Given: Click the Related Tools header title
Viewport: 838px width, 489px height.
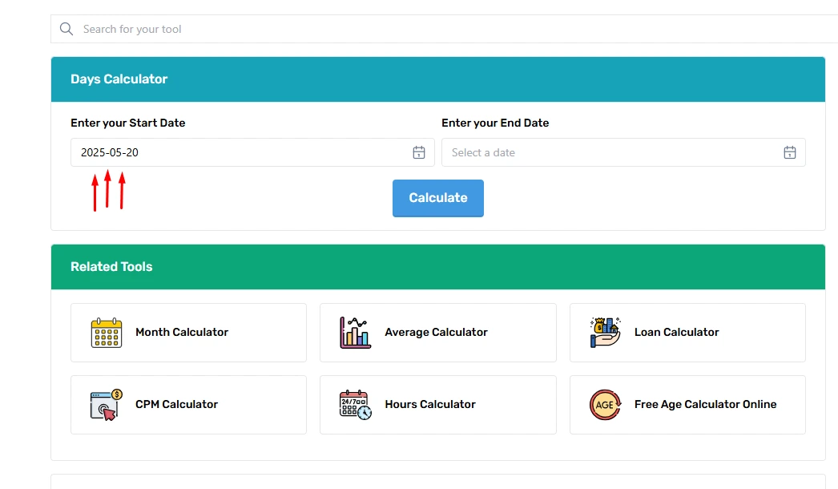Looking at the screenshot, I should point(111,266).
